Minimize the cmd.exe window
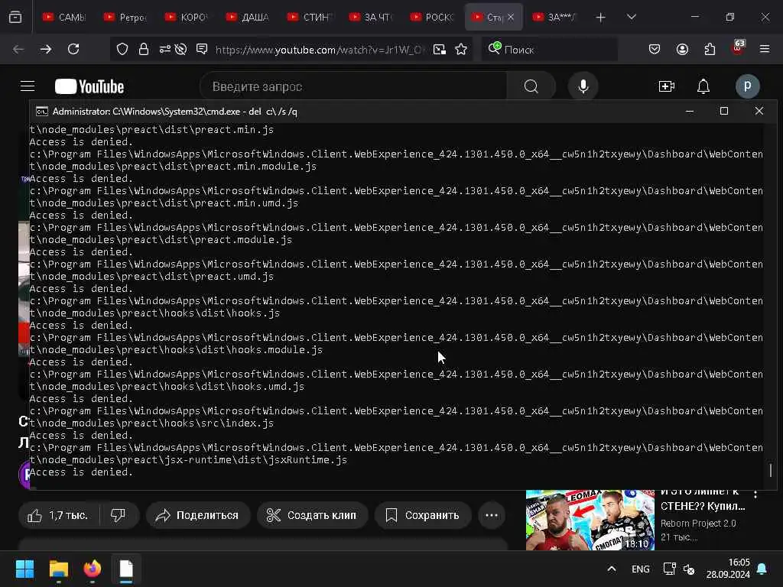Viewport: 783px width, 587px height. pyautogui.click(x=690, y=112)
